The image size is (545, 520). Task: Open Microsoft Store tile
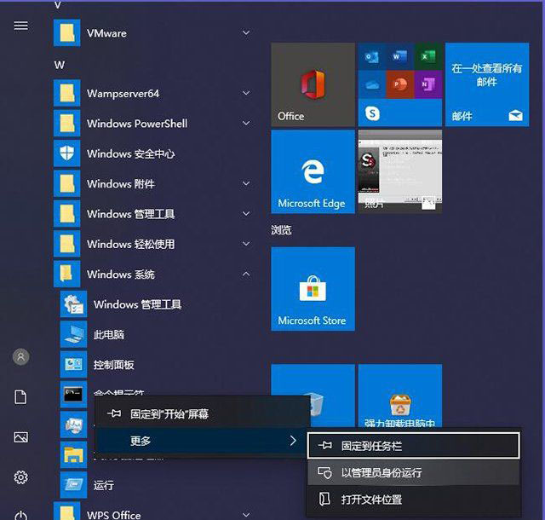313,289
